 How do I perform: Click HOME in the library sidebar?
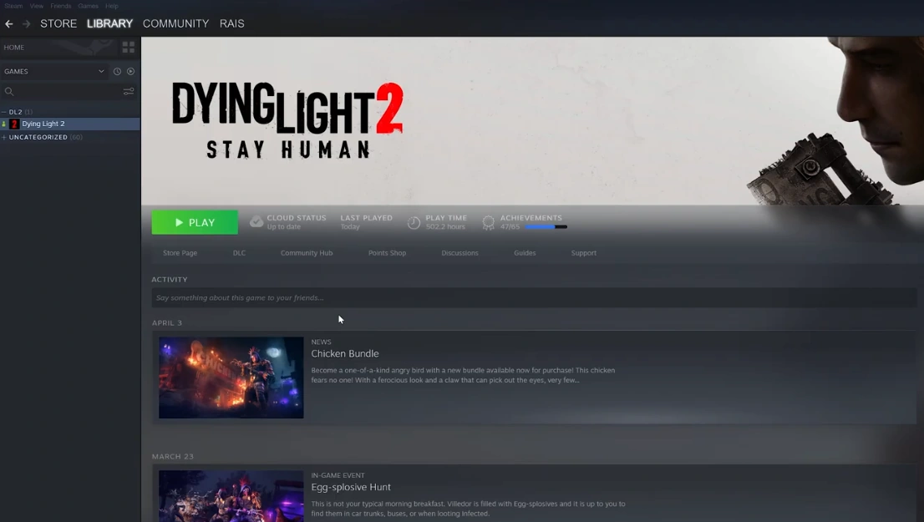click(14, 47)
